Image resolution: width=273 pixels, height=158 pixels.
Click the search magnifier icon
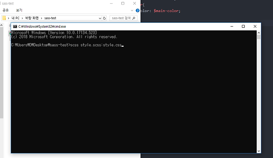(134, 18)
